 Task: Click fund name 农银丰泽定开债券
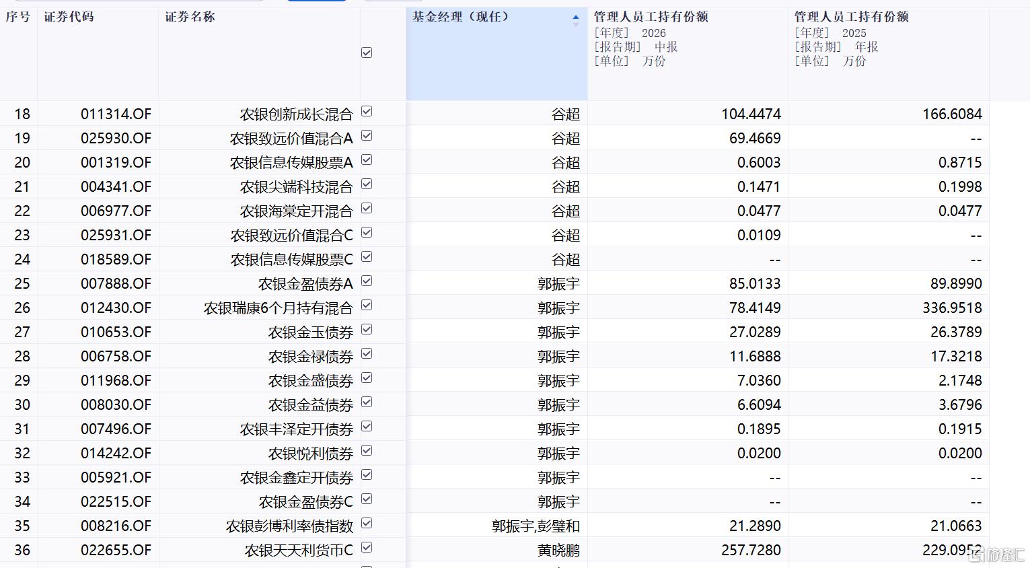(297, 429)
